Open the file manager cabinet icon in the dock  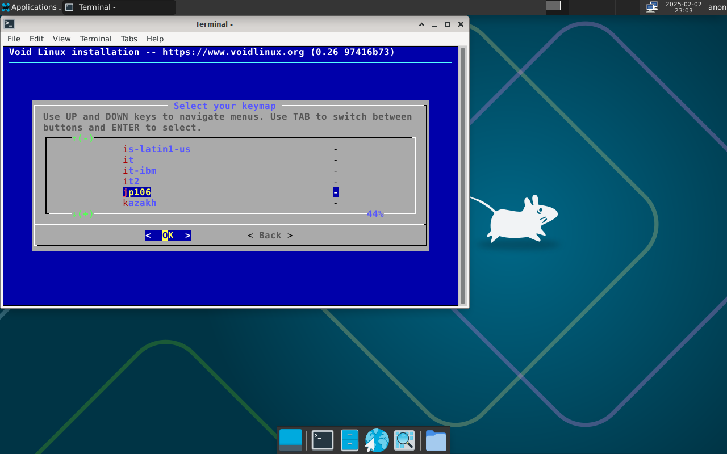point(349,440)
